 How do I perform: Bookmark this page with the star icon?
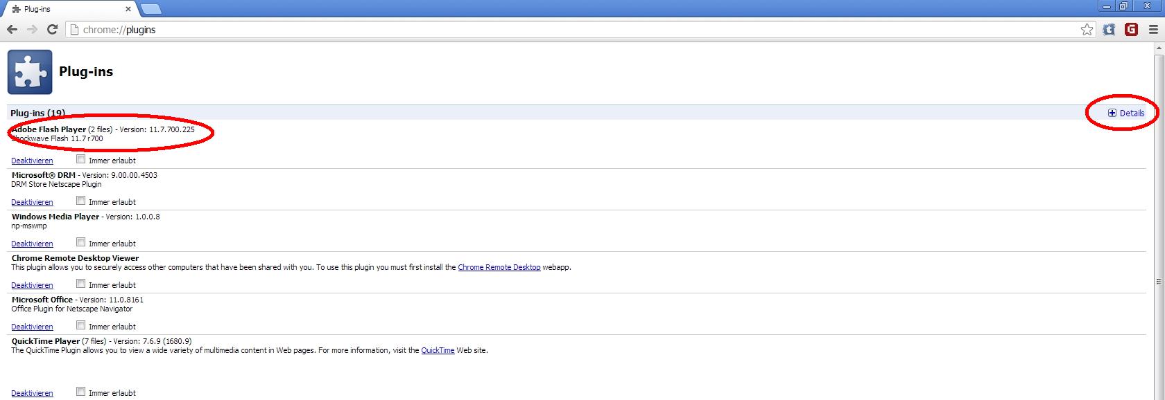point(1087,30)
